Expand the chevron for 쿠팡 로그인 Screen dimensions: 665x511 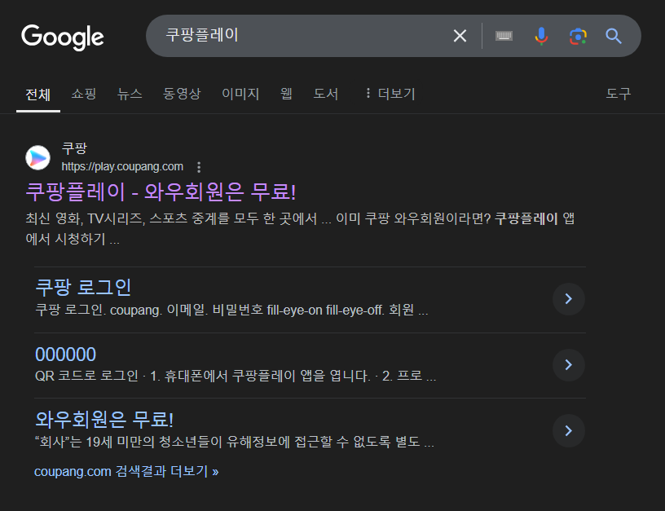(569, 299)
